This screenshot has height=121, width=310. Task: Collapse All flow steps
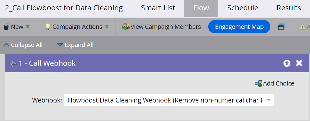tap(23, 45)
